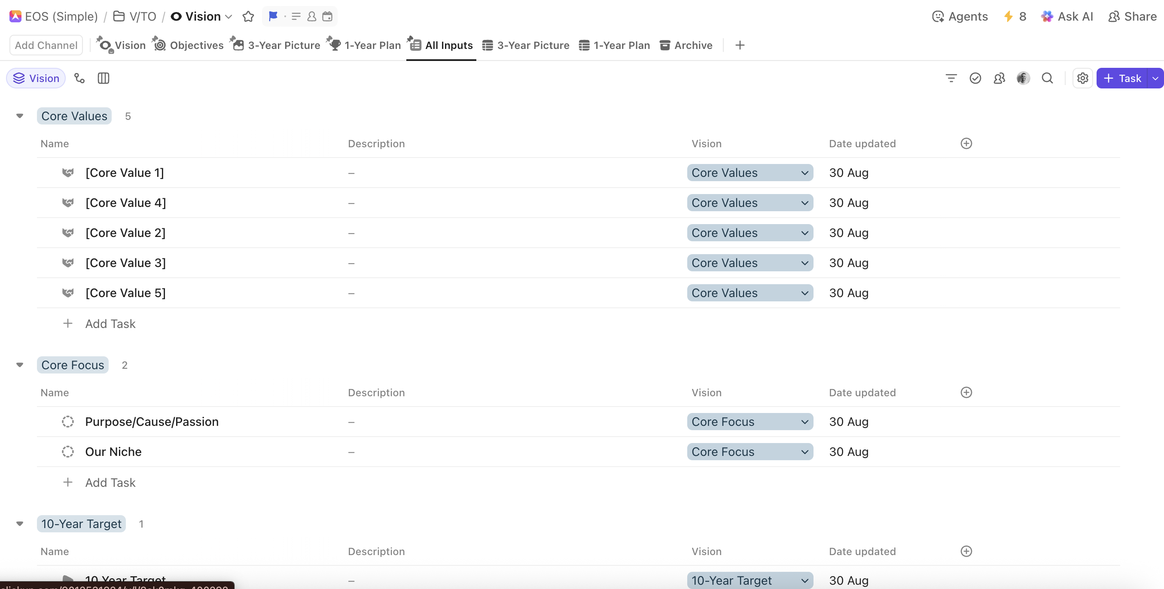Open Task button dropdown arrow
This screenshot has height=589, width=1164.
coord(1155,78)
